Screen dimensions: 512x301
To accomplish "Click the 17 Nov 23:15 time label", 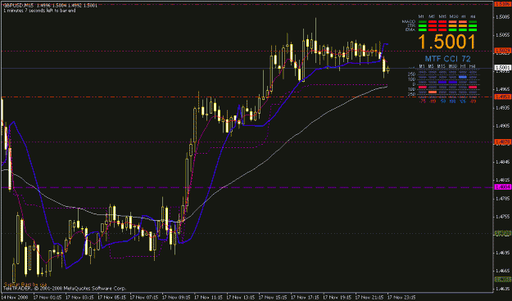I will tap(401, 297).
